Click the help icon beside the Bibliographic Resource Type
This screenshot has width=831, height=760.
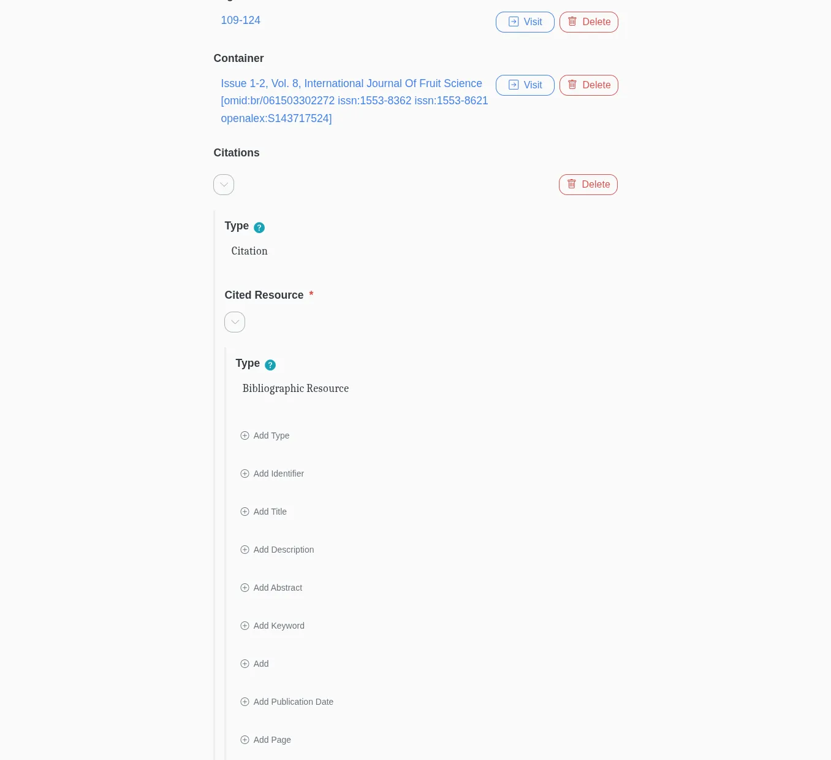tap(270, 364)
